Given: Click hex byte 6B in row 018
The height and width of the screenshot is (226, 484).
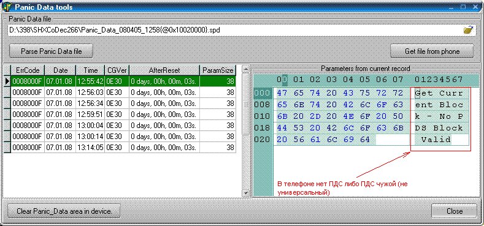Looking at the screenshot, I should coord(398,128).
